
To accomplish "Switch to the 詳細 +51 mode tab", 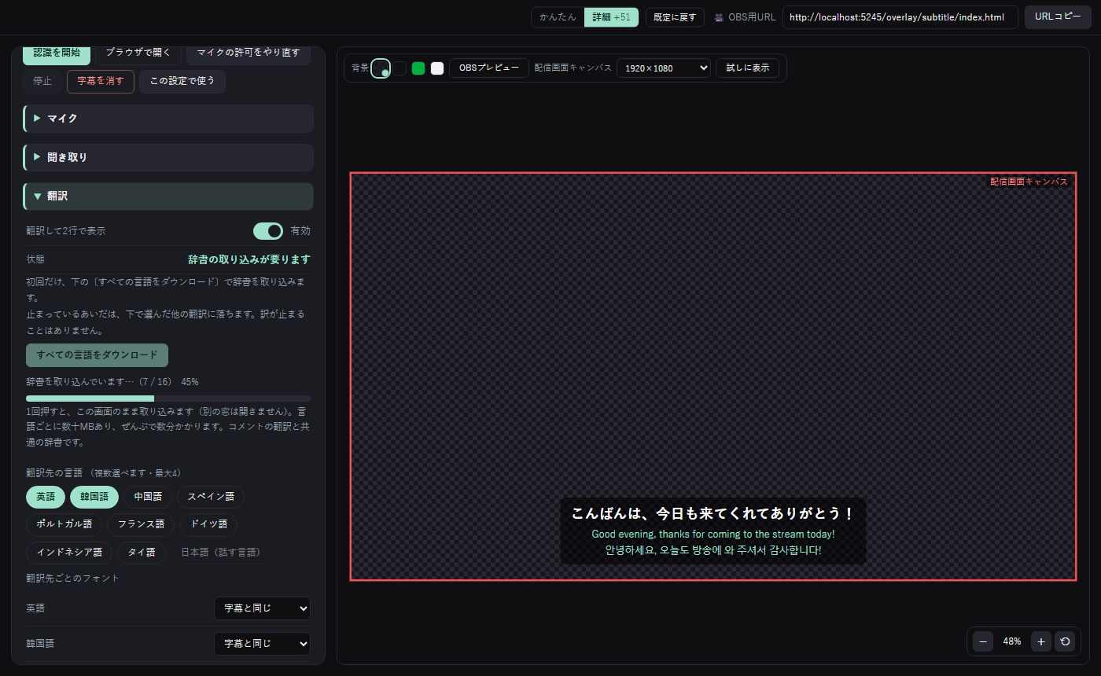I will click(611, 17).
